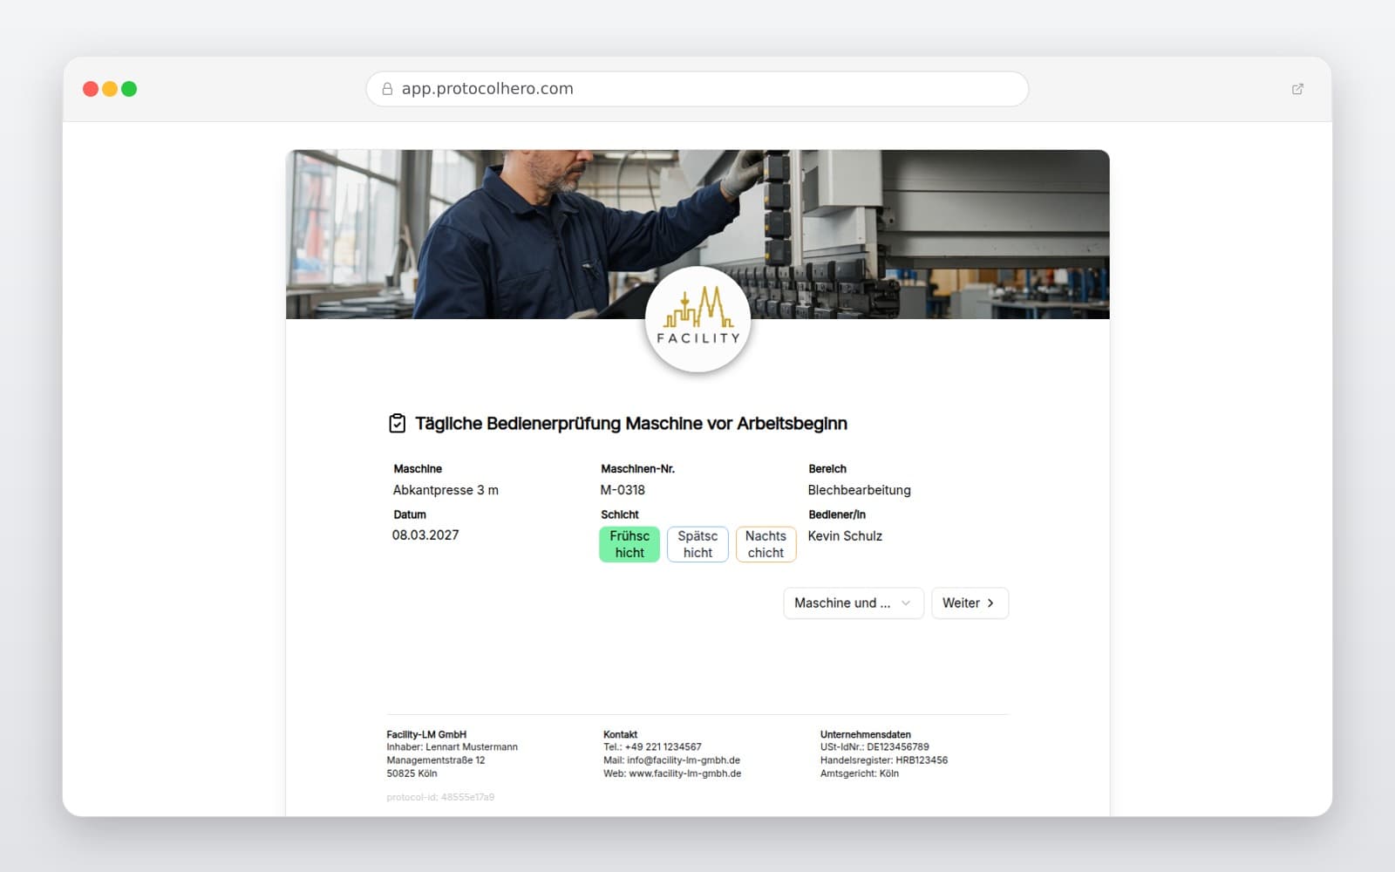
Task: Open the 'Maschine und ...' section dropdown
Action: tap(853, 603)
